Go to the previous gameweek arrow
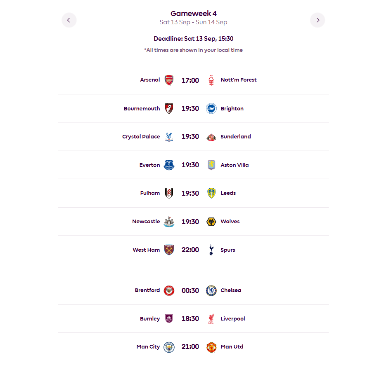This screenshot has height=365, width=372. click(69, 20)
